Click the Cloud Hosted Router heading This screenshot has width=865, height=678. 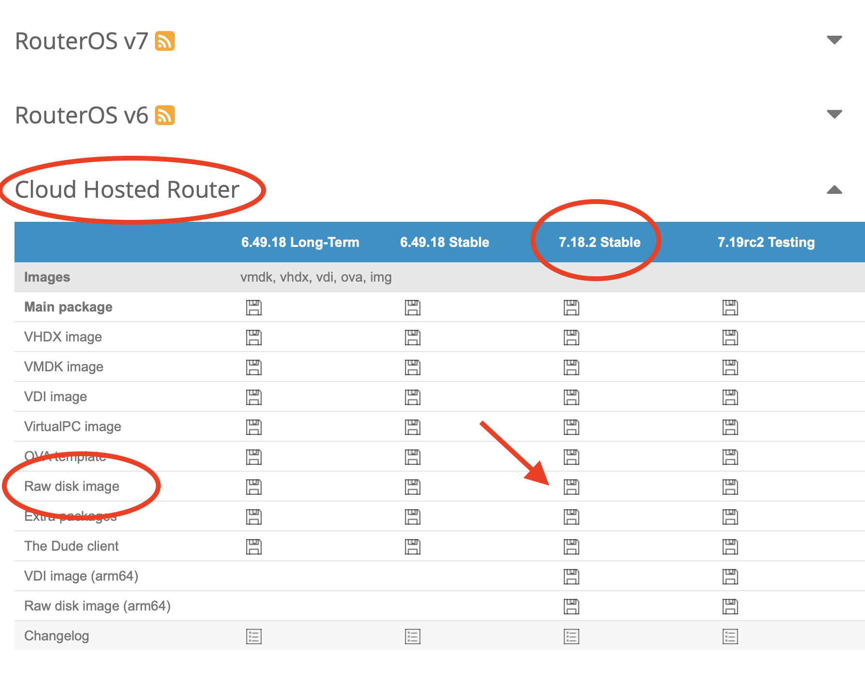coord(127,190)
